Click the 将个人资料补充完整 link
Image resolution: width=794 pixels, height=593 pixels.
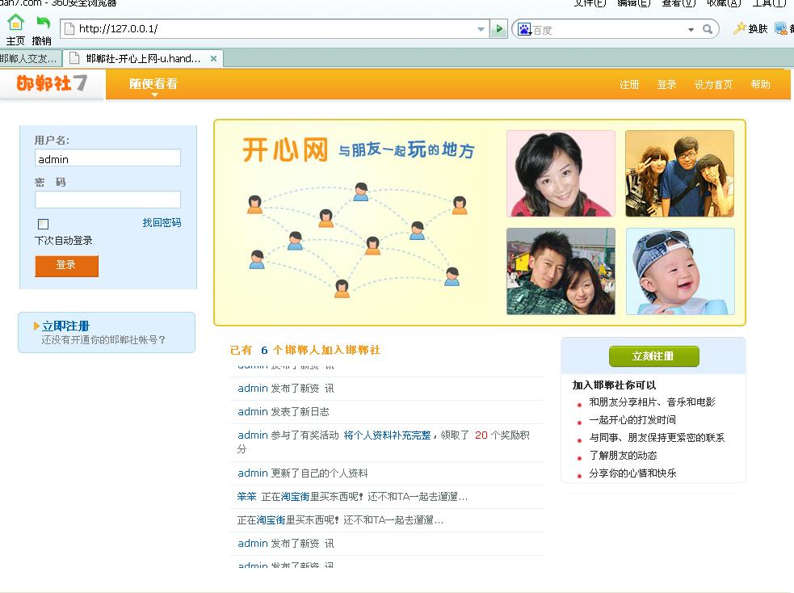(x=387, y=435)
